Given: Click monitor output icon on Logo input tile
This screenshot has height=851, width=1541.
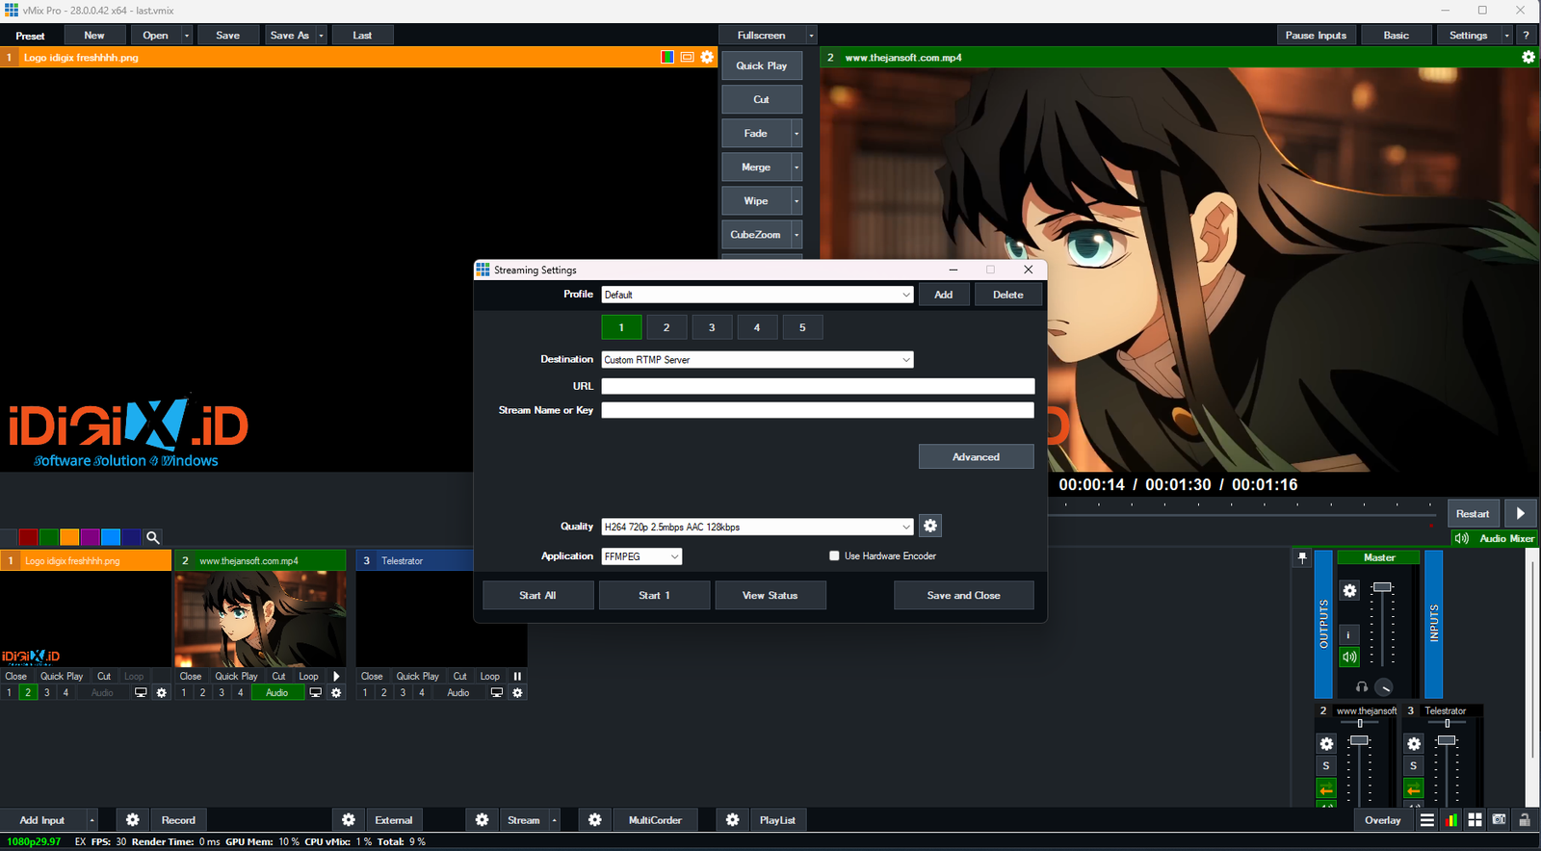Looking at the screenshot, I should [141, 693].
